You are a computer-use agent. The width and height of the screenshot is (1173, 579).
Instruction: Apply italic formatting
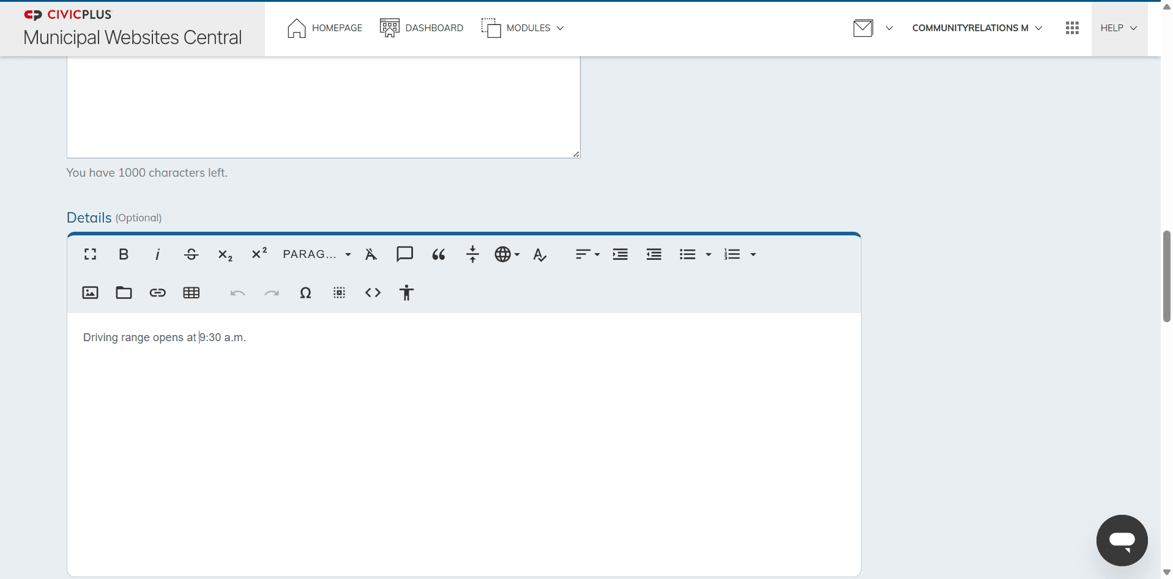click(x=158, y=254)
